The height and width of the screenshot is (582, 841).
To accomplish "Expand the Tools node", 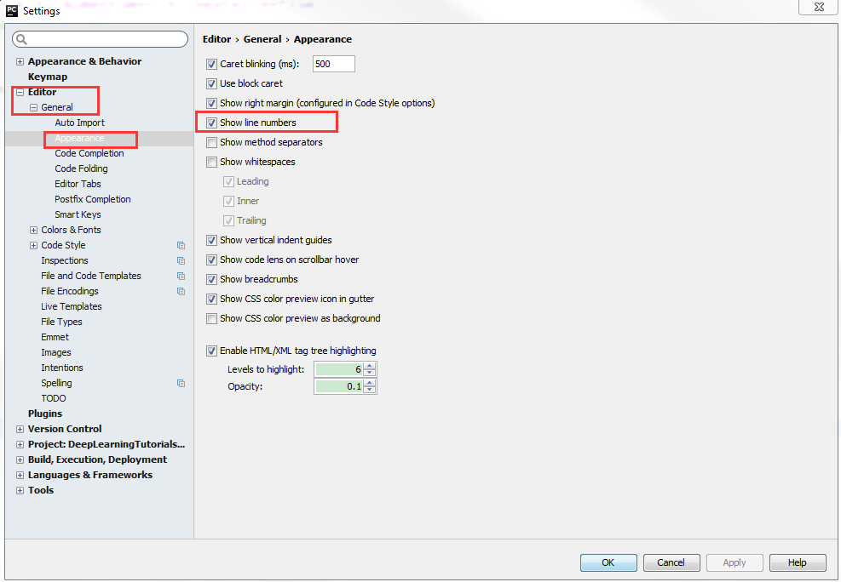I will point(20,490).
